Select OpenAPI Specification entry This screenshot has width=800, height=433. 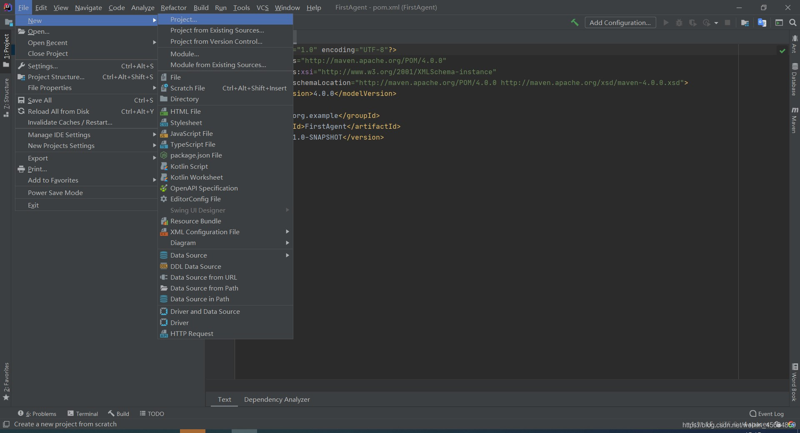[225, 188]
